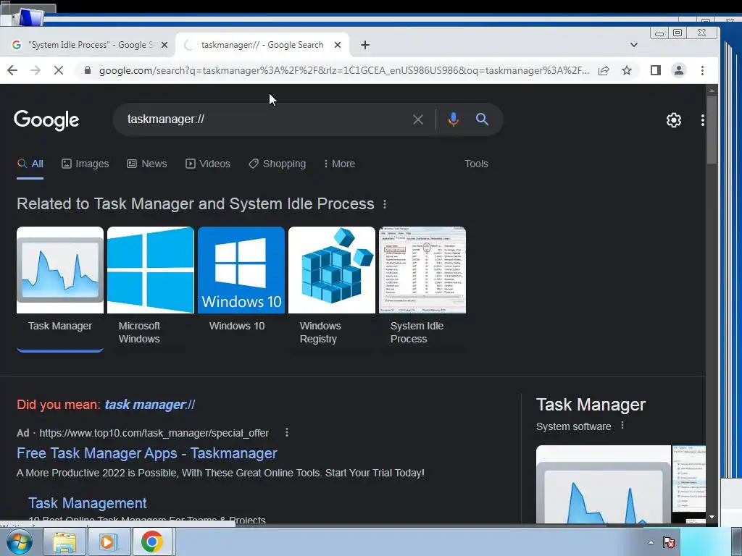Image resolution: width=742 pixels, height=556 pixels.
Task: Click the Google logo
Action: [46, 120]
